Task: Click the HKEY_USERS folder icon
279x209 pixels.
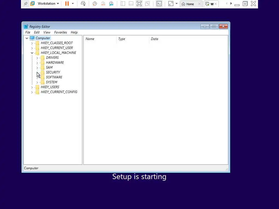Action: coord(37,87)
